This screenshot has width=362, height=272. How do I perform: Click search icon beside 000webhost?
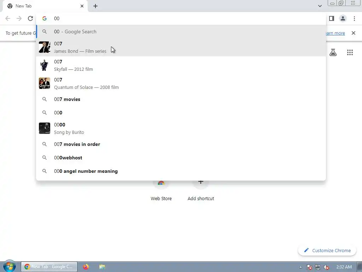[x=45, y=158]
